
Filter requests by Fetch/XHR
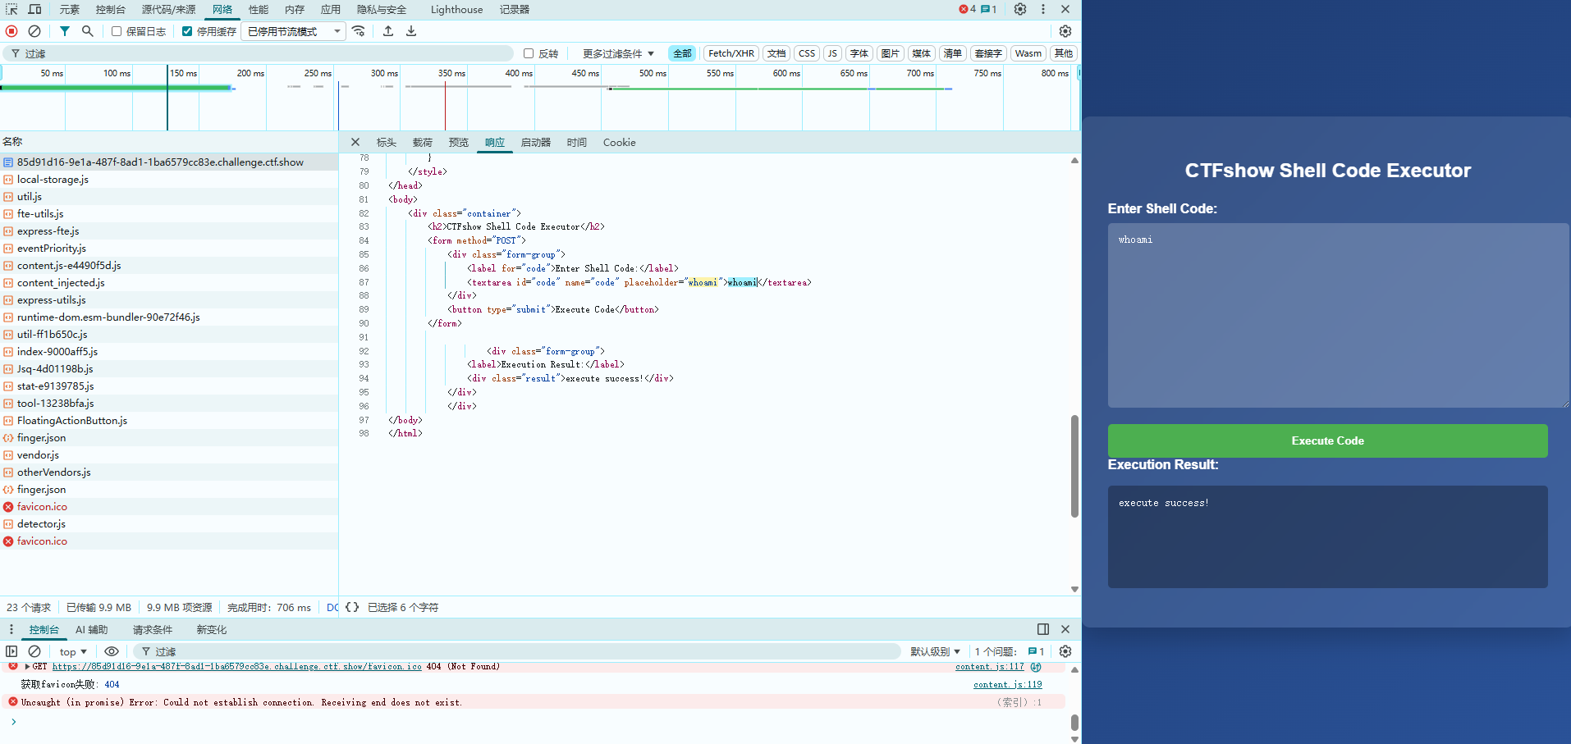(x=731, y=53)
